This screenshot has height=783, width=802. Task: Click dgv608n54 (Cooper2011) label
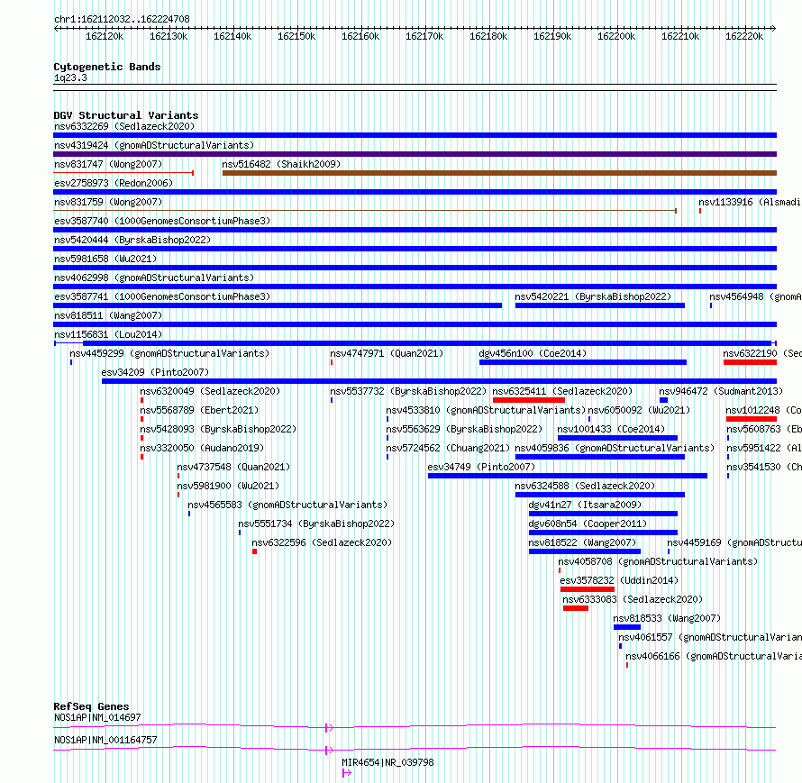[x=588, y=524]
